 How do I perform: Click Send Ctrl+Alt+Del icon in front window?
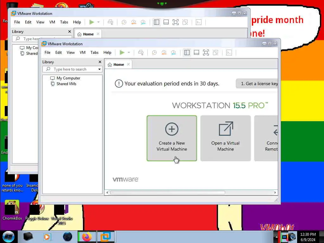point(141,53)
